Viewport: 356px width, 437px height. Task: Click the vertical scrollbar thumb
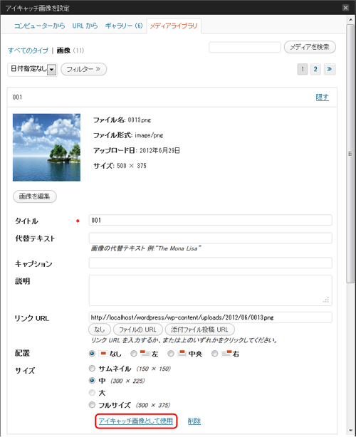point(350,154)
